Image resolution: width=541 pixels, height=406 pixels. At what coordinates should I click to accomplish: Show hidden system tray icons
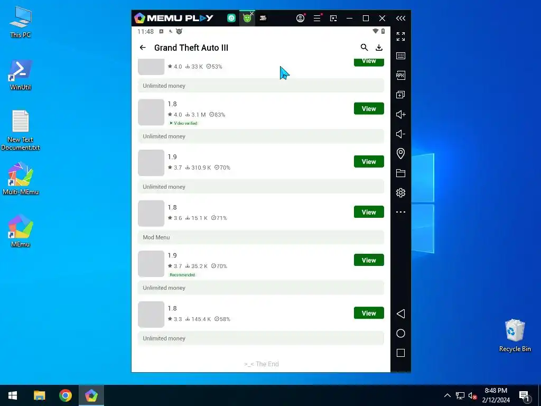pos(447,395)
